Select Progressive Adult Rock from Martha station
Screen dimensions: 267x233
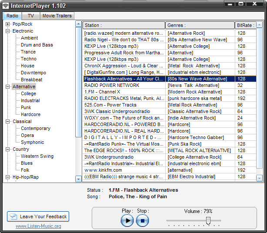[x=170, y=53]
